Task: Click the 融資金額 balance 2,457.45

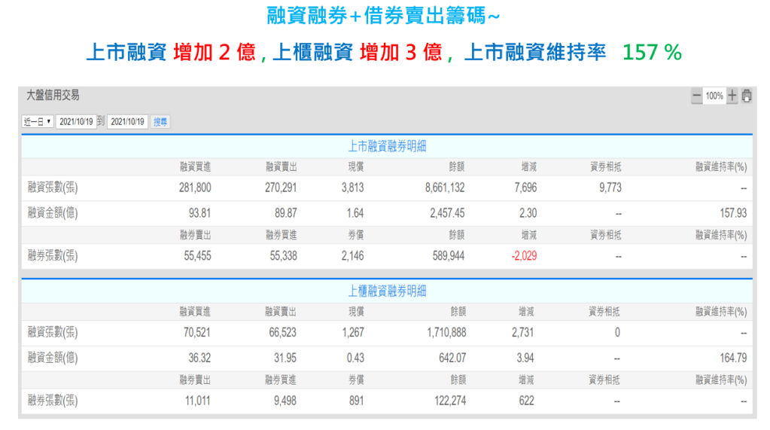Action: click(447, 214)
